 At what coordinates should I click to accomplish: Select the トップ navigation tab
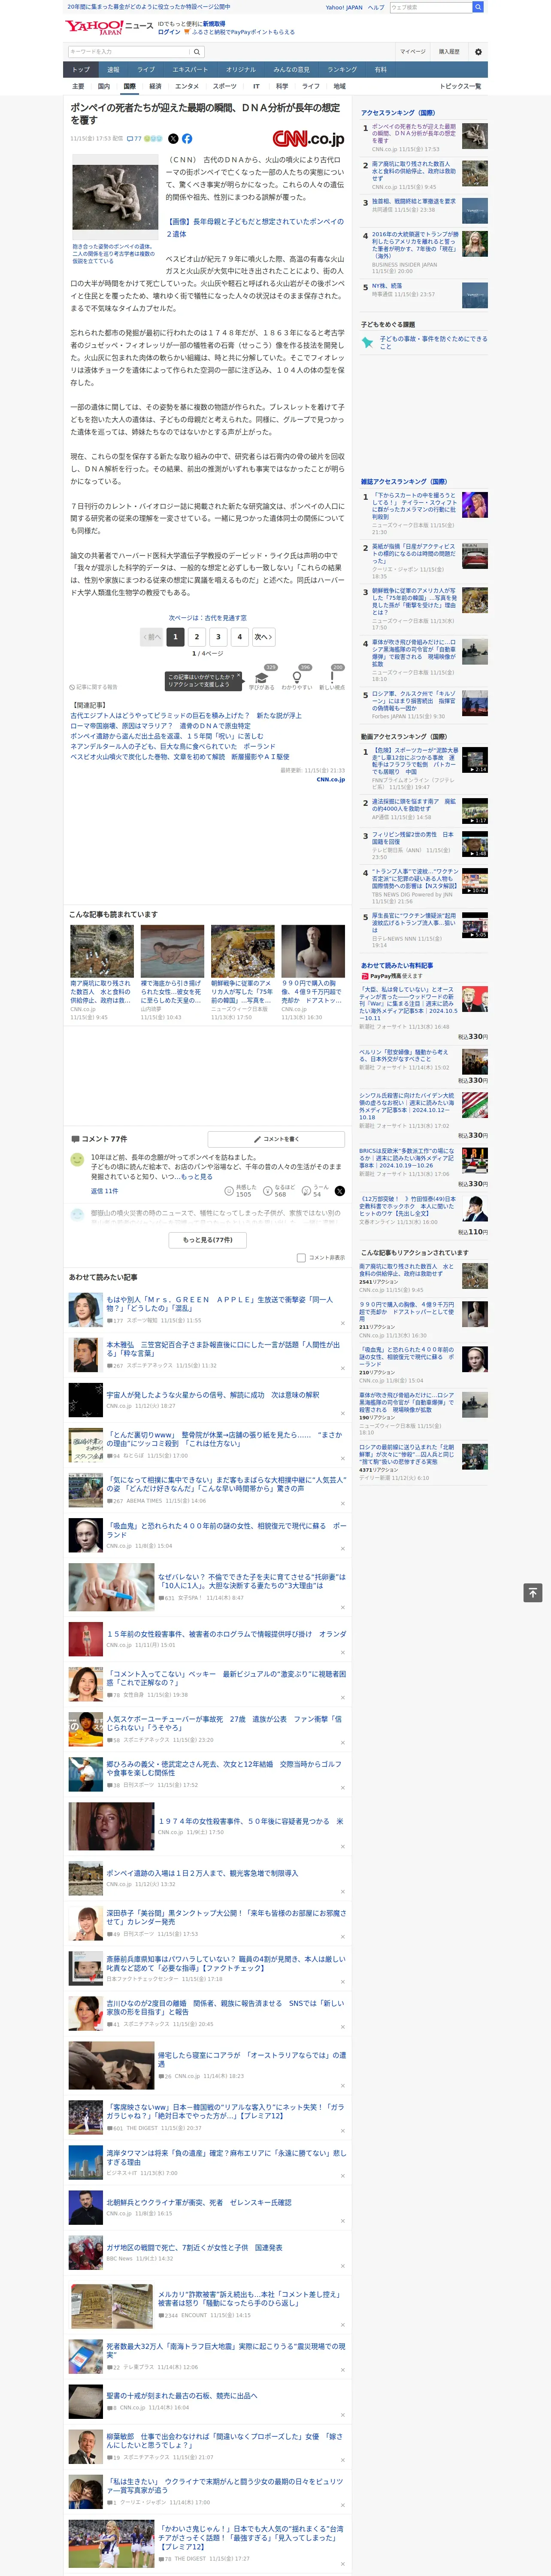click(x=81, y=70)
